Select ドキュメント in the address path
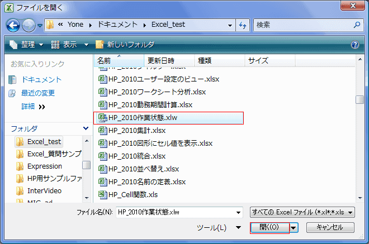The width and height of the screenshot is (369, 244). (117, 25)
